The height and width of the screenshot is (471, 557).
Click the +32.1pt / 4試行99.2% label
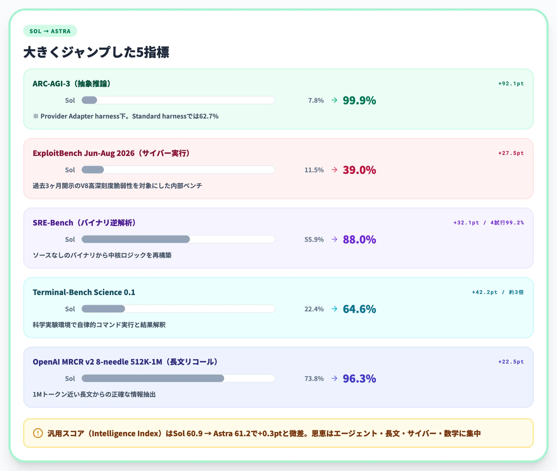(x=489, y=222)
